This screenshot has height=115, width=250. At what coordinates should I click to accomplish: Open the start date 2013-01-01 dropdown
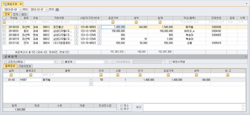click(20, 10)
